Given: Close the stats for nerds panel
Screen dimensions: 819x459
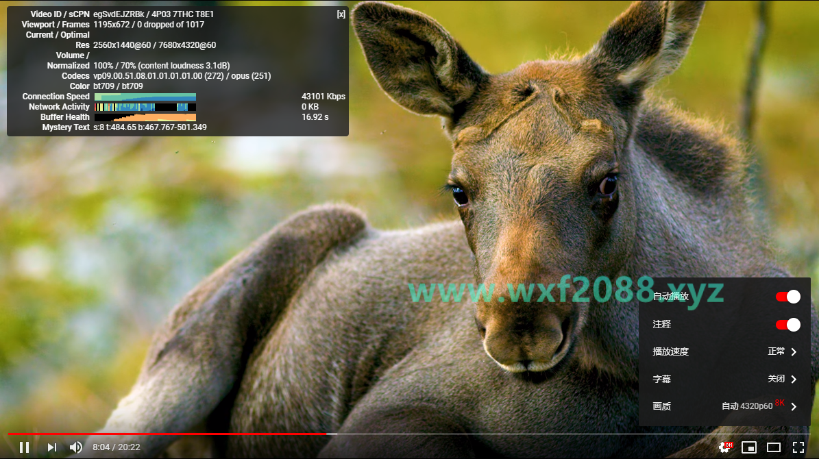Looking at the screenshot, I should click(341, 14).
